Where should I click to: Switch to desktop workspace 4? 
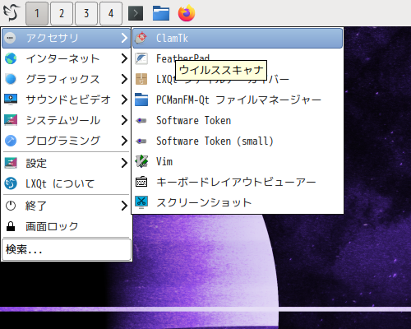(111, 13)
